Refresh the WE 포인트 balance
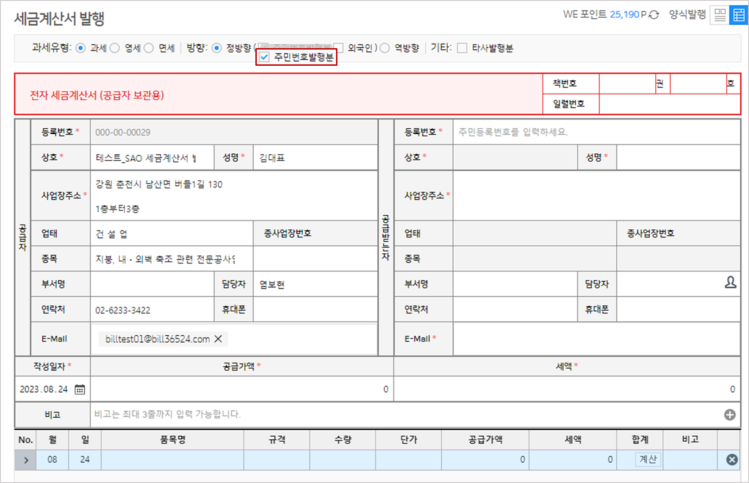 click(x=654, y=15)
